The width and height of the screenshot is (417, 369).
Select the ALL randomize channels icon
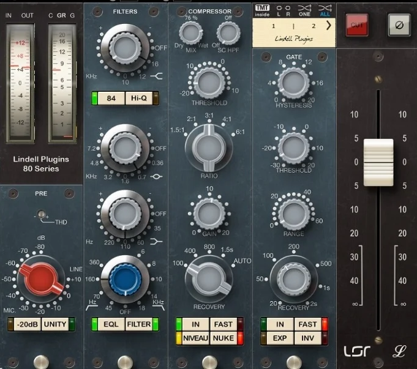coord(325,10)
